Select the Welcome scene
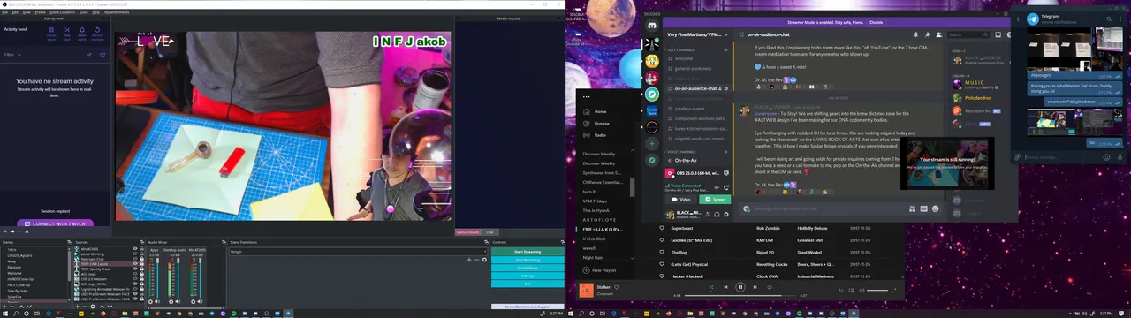The height and width of the screenshot is (318, 1131). pyautogui.click(x=14, y=274)
